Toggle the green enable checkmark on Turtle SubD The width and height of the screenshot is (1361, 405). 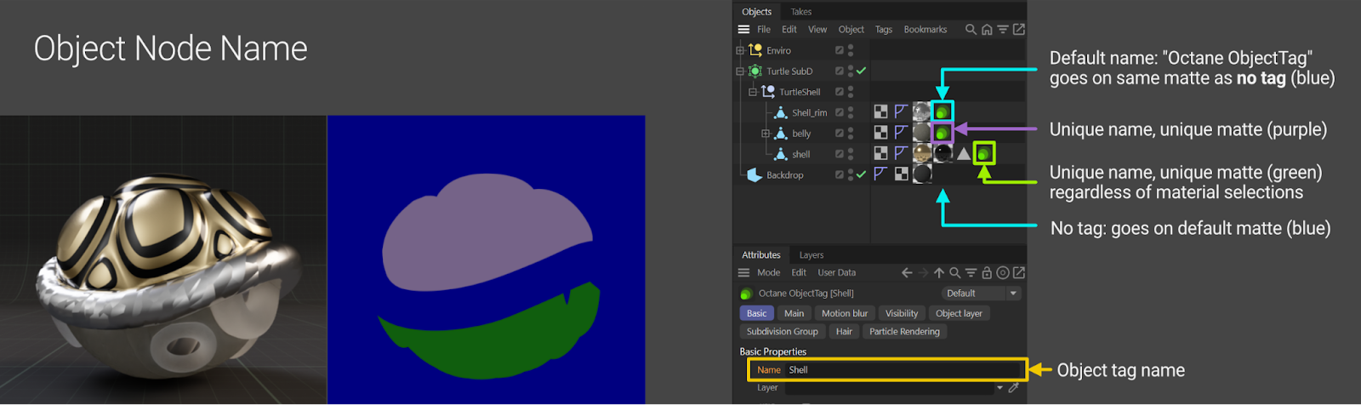tap(861, 71)
